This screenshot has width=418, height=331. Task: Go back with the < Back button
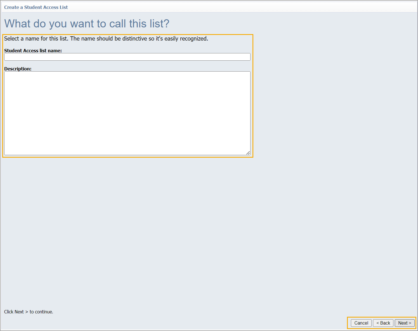(x=383, y=323)
